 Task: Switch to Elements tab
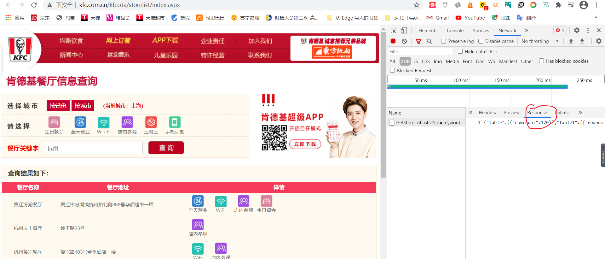[x=428, y=30]
